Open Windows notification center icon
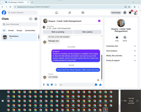Screen dimensions: 141x112 point(137,101)
